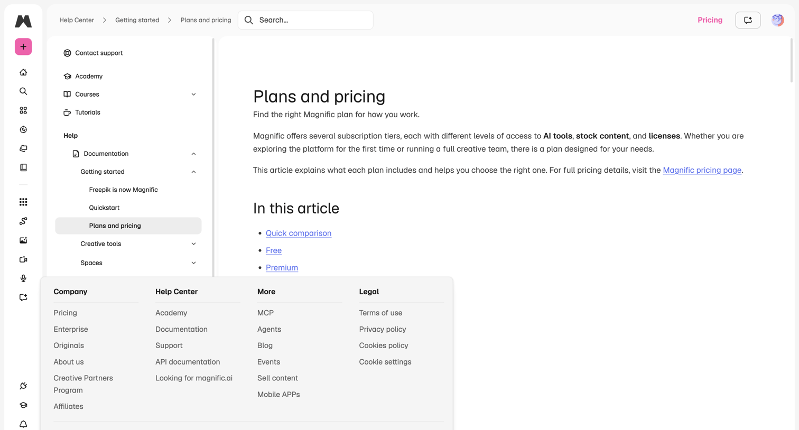
Task: Open Terms of use under Legal
Action: pos(380,313)
